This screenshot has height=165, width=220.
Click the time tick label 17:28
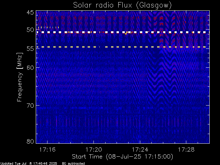[186, 150]
